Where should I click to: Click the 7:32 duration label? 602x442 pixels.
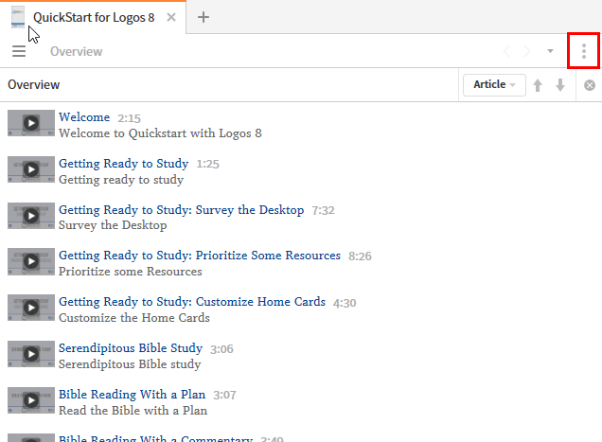(324, 210)
